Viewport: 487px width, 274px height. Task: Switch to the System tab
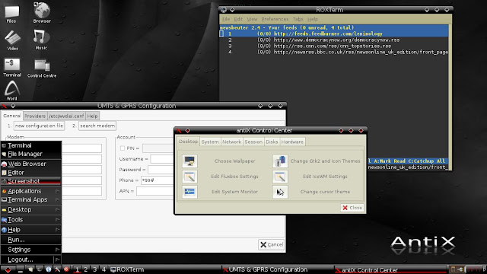210,142
